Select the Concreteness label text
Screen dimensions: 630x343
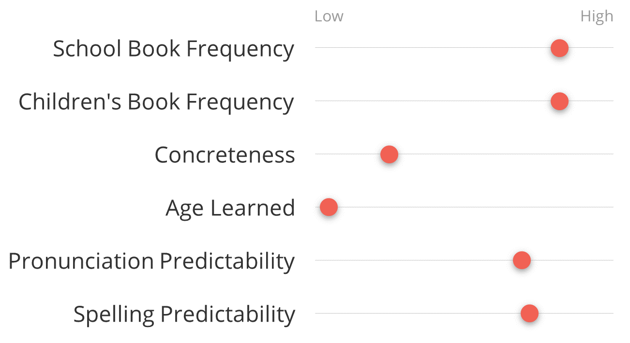[225, 155]
